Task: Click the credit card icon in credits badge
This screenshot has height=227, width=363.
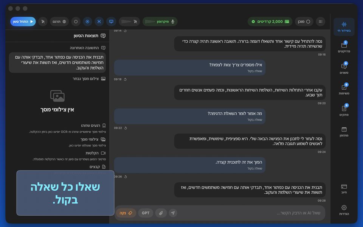Action: (287, 22)
